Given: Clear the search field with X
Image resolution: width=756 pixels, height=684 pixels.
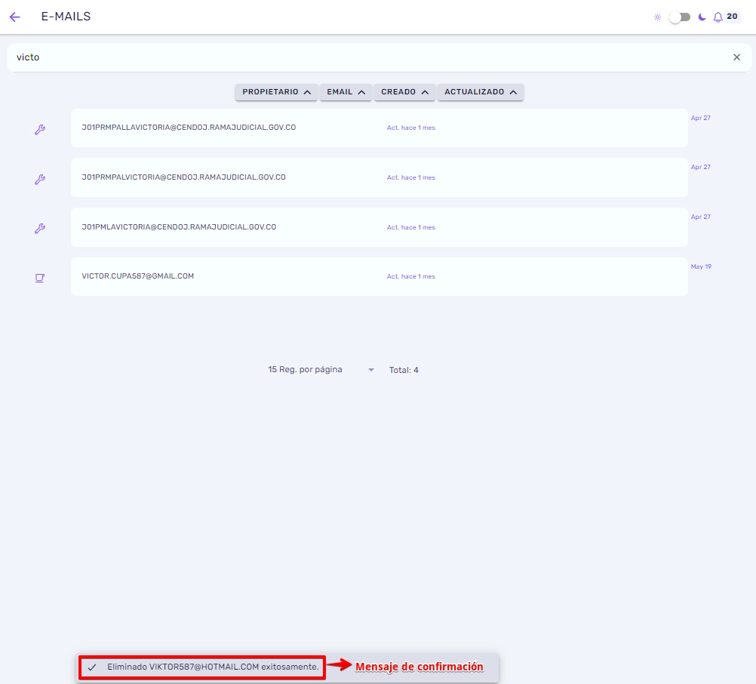Looking at the screenshot, I should pyautogui.click(x=736, y=57).
